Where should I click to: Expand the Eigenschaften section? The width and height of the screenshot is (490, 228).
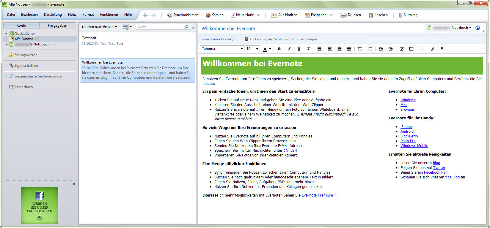click(x=6, y=66)
